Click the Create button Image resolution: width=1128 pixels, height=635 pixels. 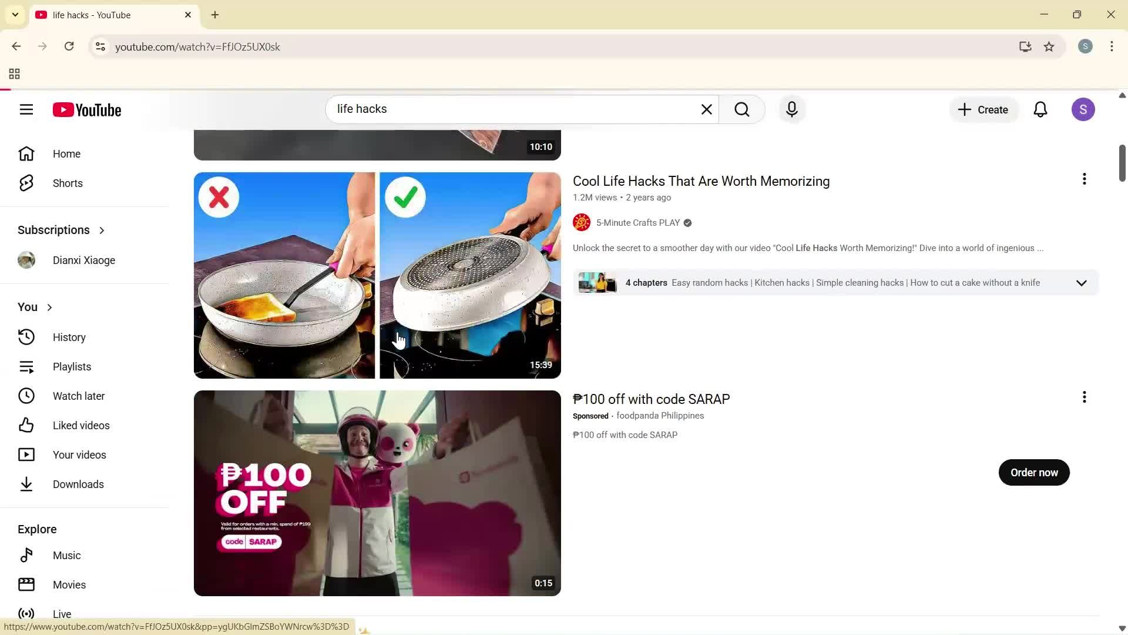(983, 109)
